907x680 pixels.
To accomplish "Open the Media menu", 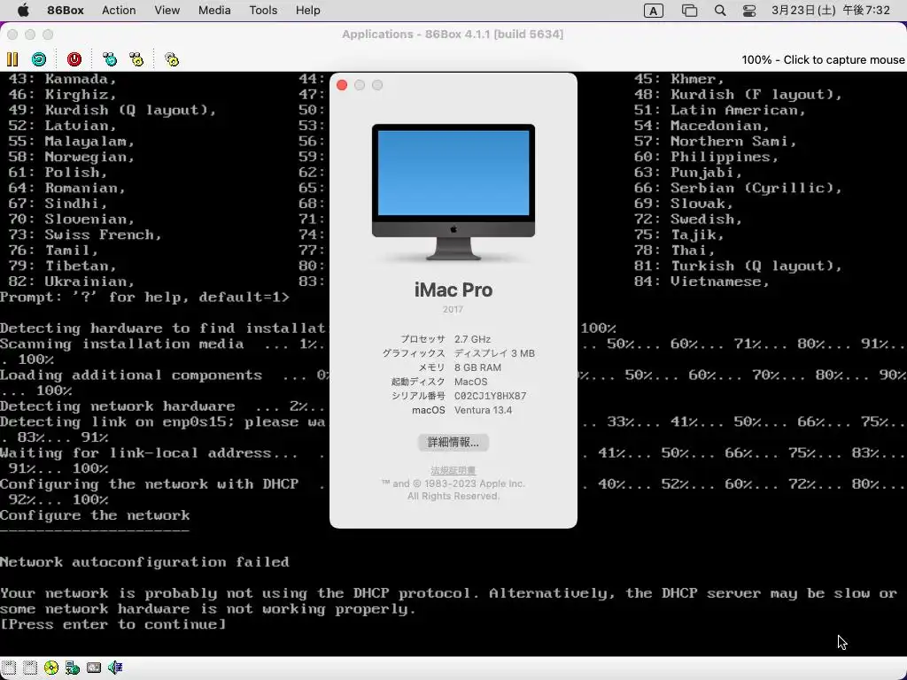I will tap(214, 10).
